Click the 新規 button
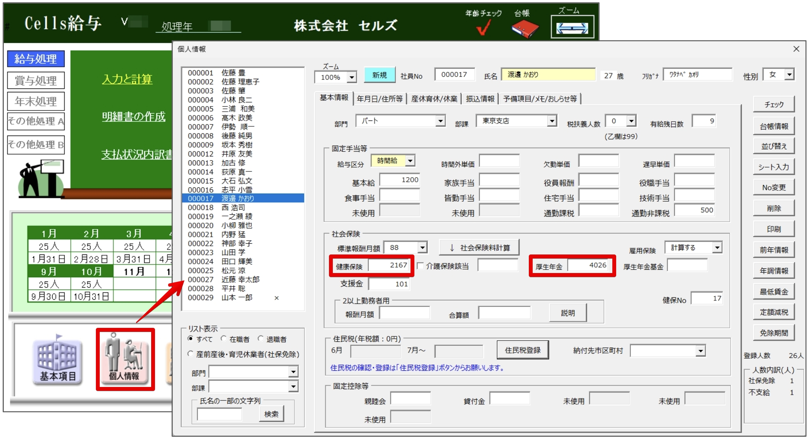The width and height of the screenshot is (811, 441). pos(380,75)
